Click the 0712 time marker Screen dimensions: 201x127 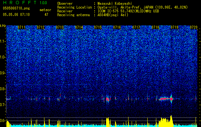[x=41, y=27]
